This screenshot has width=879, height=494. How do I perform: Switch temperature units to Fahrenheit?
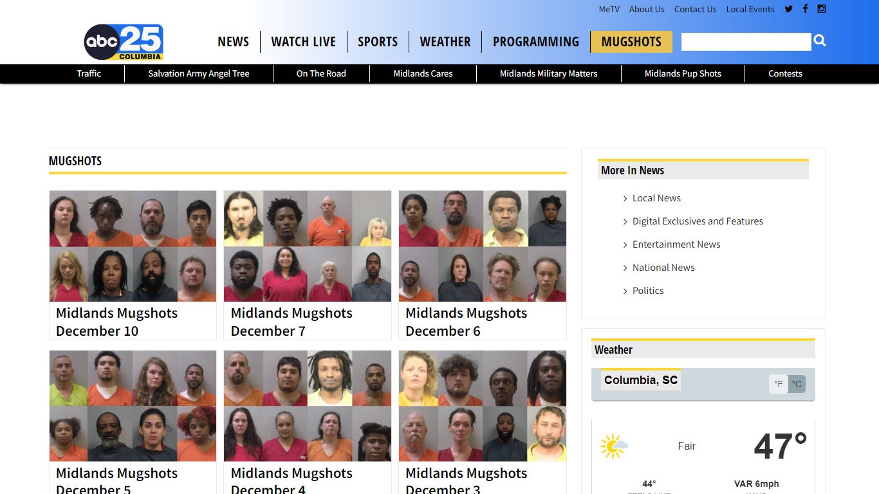tap(779, 384)
